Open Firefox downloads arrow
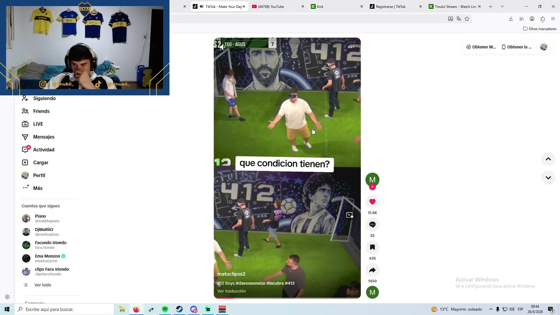 pyautogui.click(x=511, y=19)
